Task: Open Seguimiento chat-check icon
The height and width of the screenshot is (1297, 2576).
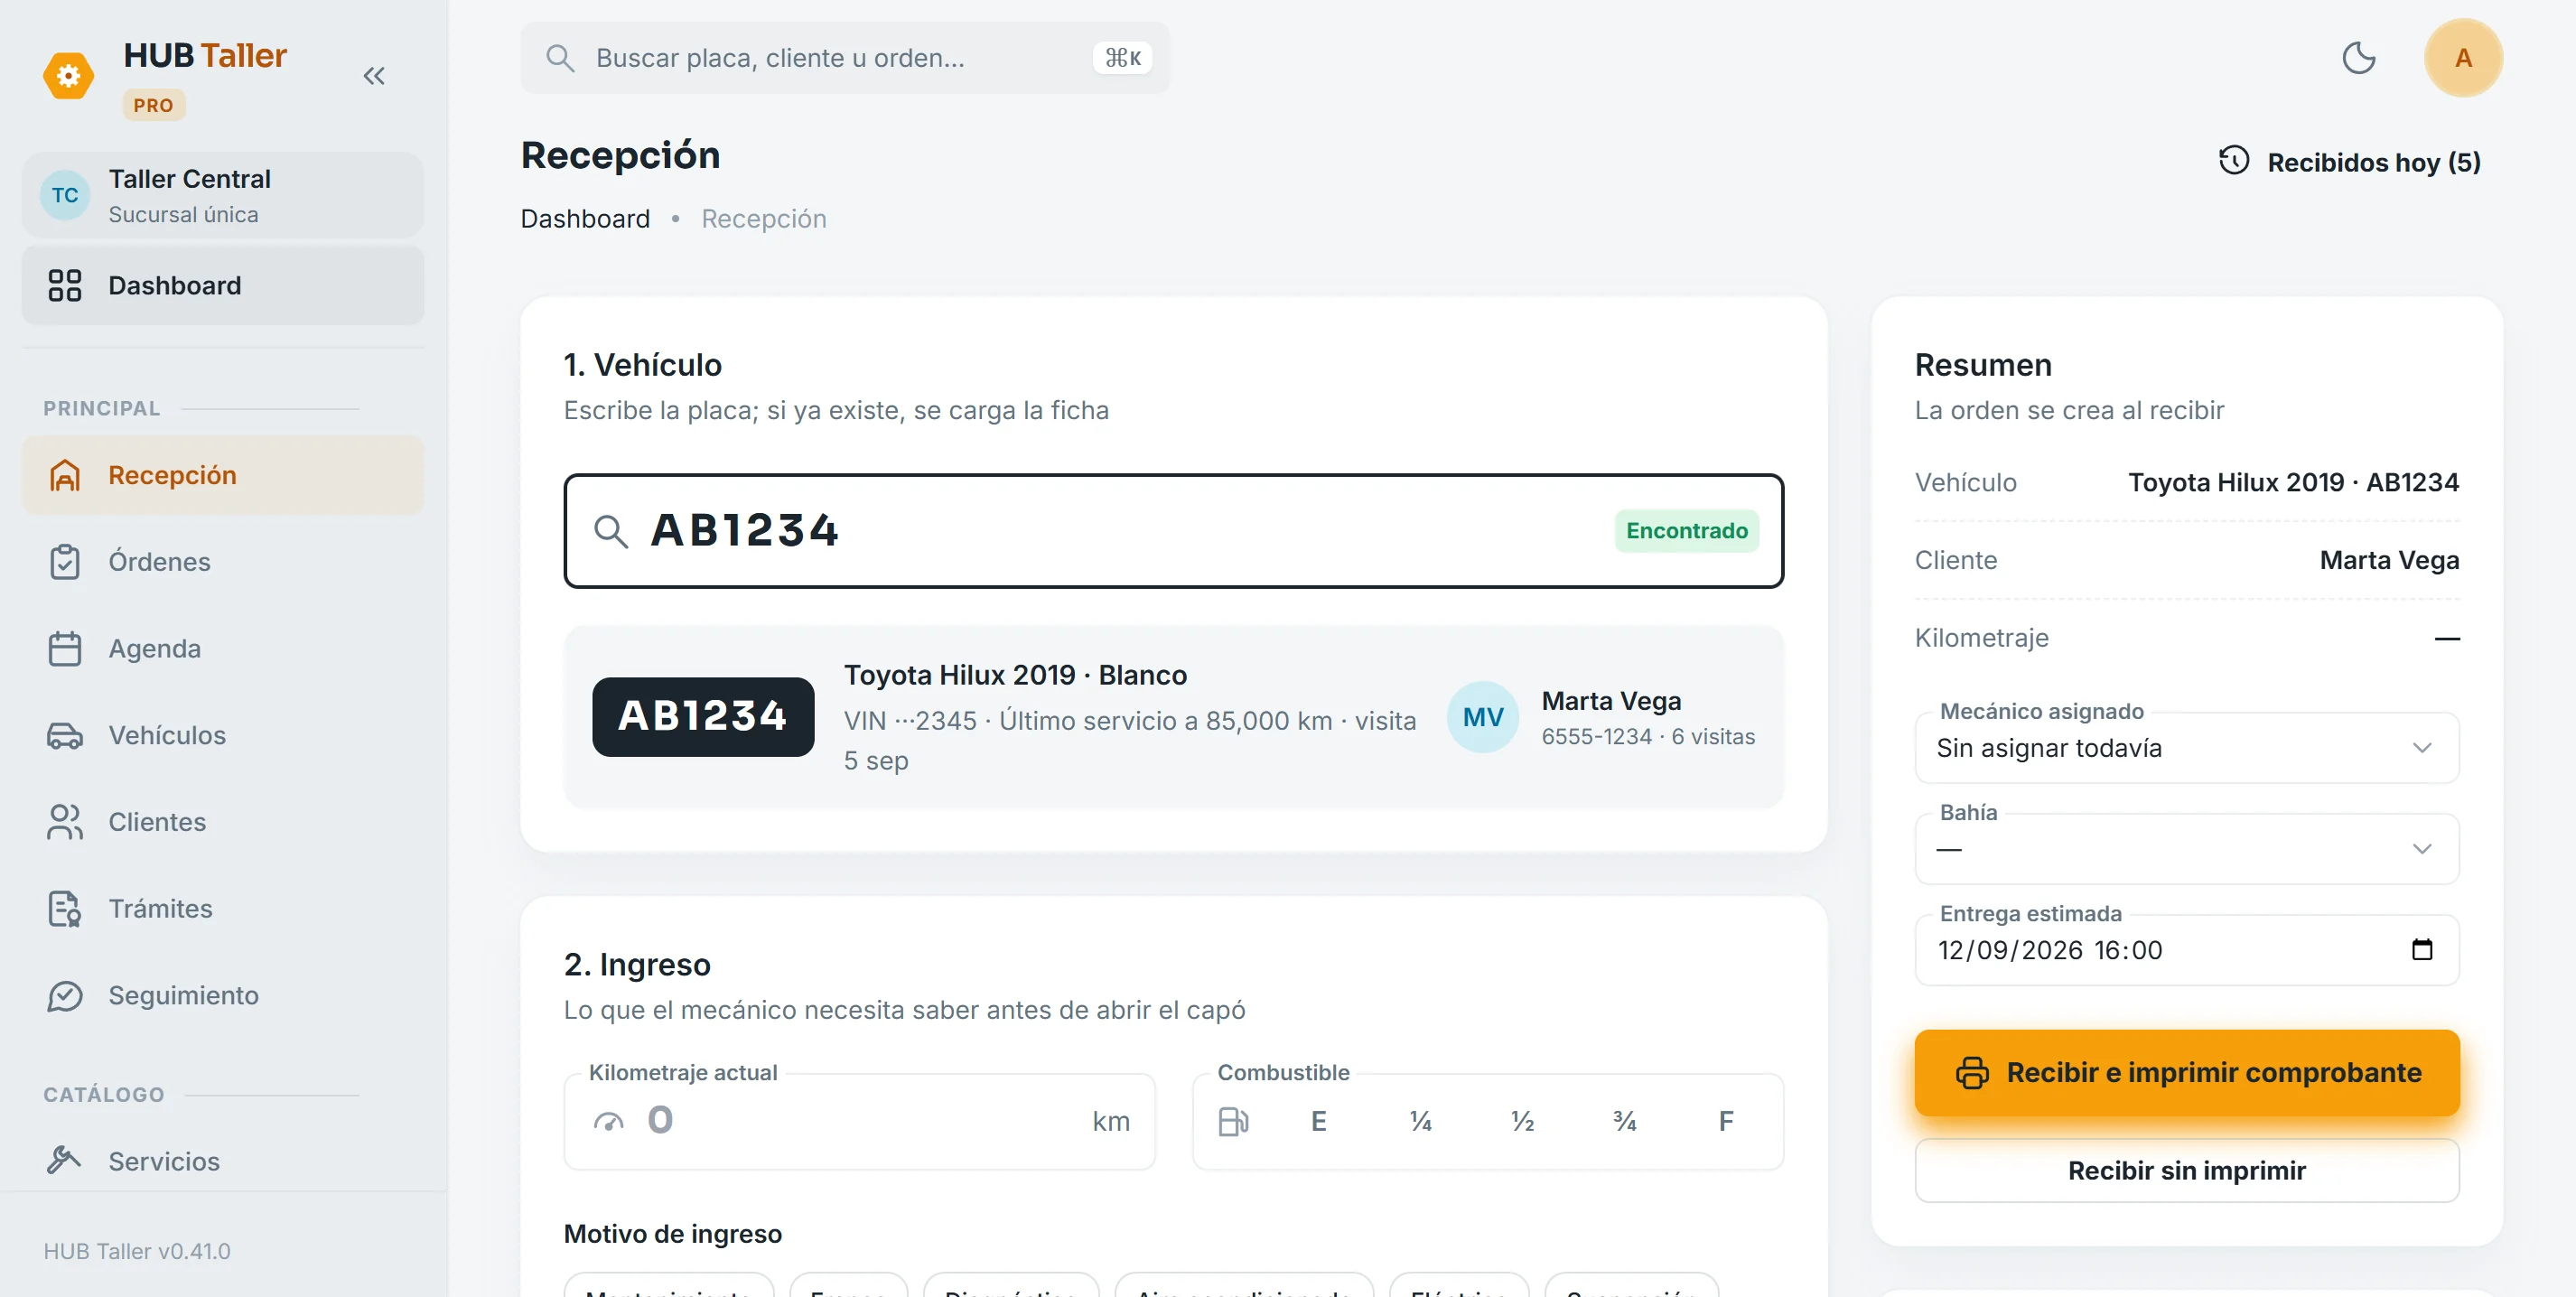Action: [x=65, y=995]
